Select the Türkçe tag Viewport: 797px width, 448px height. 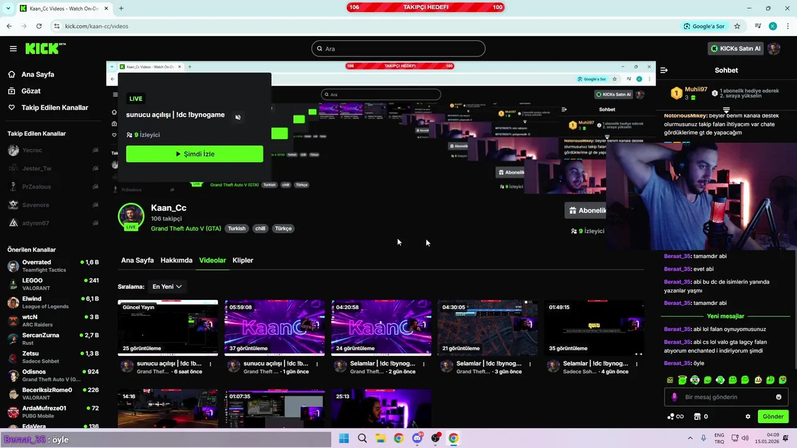tap(283, 228)
